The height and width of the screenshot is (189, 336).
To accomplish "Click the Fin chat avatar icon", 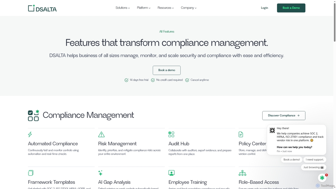I will tap(272, 130).
